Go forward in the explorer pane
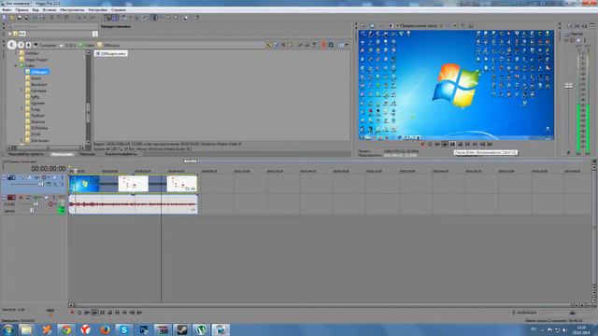 pos(21,45)
